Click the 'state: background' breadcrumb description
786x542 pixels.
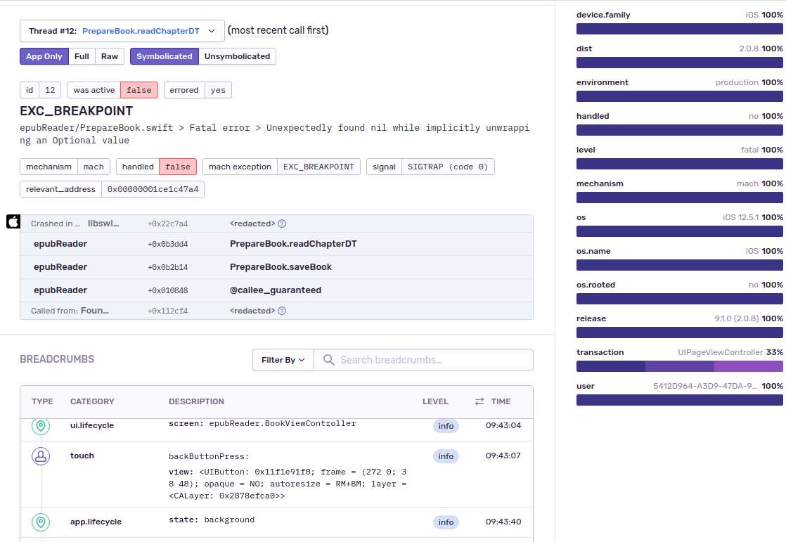pyautogui.click(x=212, y=520)
